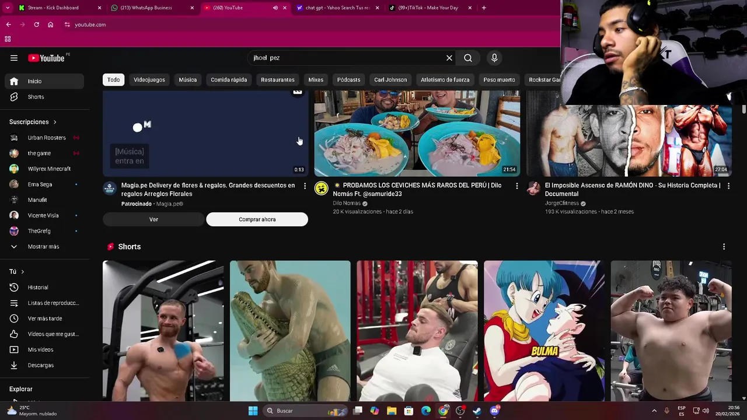Open the browser home page
Image resolution: width=747 pixels, height=420 pixels.
tap(50, 24)
